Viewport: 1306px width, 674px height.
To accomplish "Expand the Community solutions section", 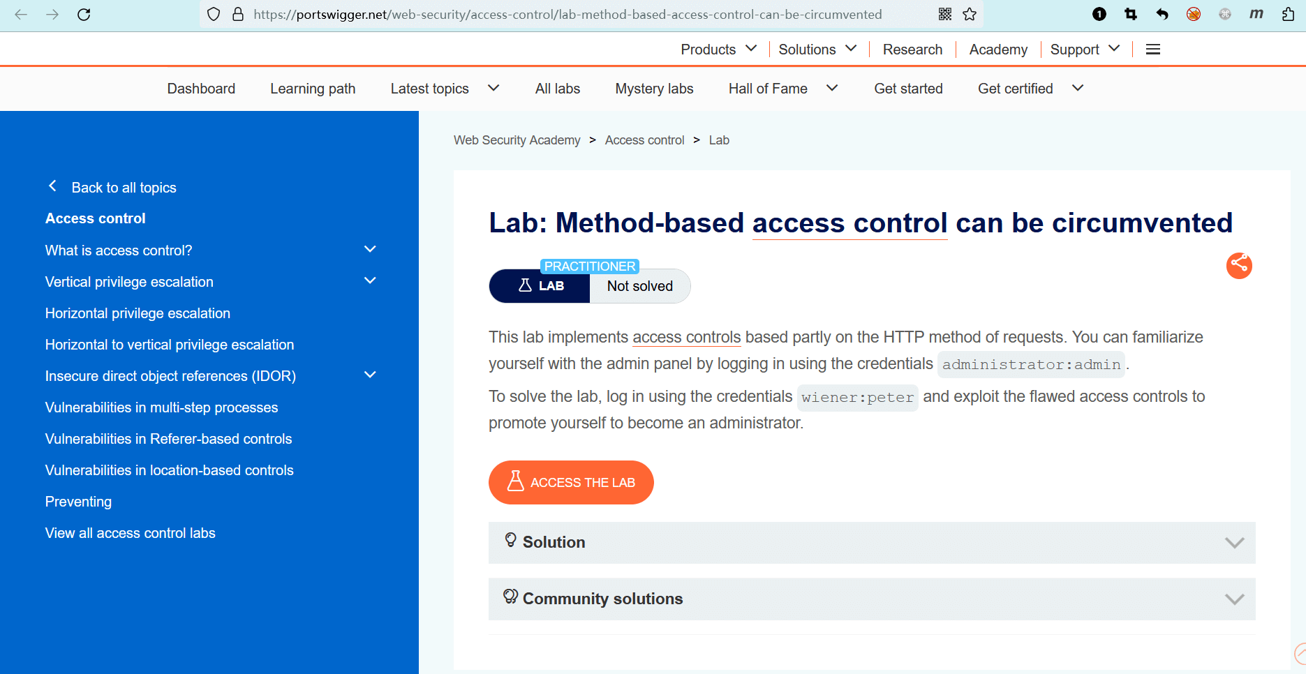I will [x=871, y=599].
